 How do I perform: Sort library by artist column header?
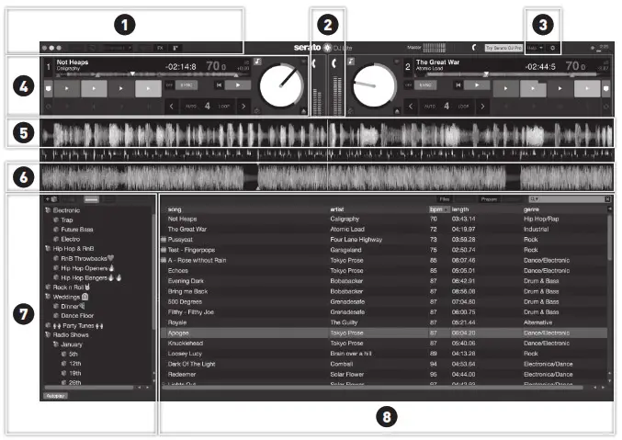tap(337, 209)
